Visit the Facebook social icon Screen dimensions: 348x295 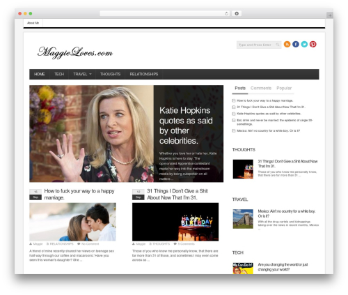[x=296, y=44]
